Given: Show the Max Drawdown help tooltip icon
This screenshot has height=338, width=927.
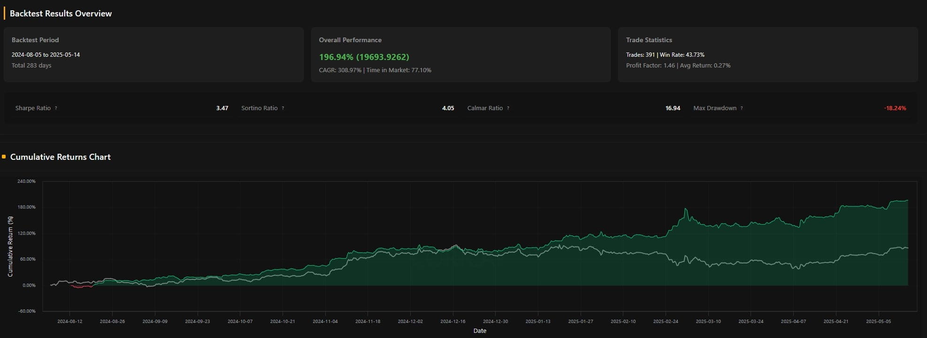Looking at the screenshot, I should click(742, 108).
